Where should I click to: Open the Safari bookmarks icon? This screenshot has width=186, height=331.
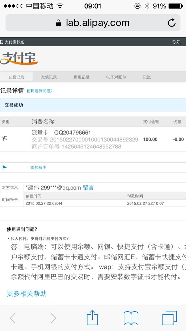click(131, 318)
